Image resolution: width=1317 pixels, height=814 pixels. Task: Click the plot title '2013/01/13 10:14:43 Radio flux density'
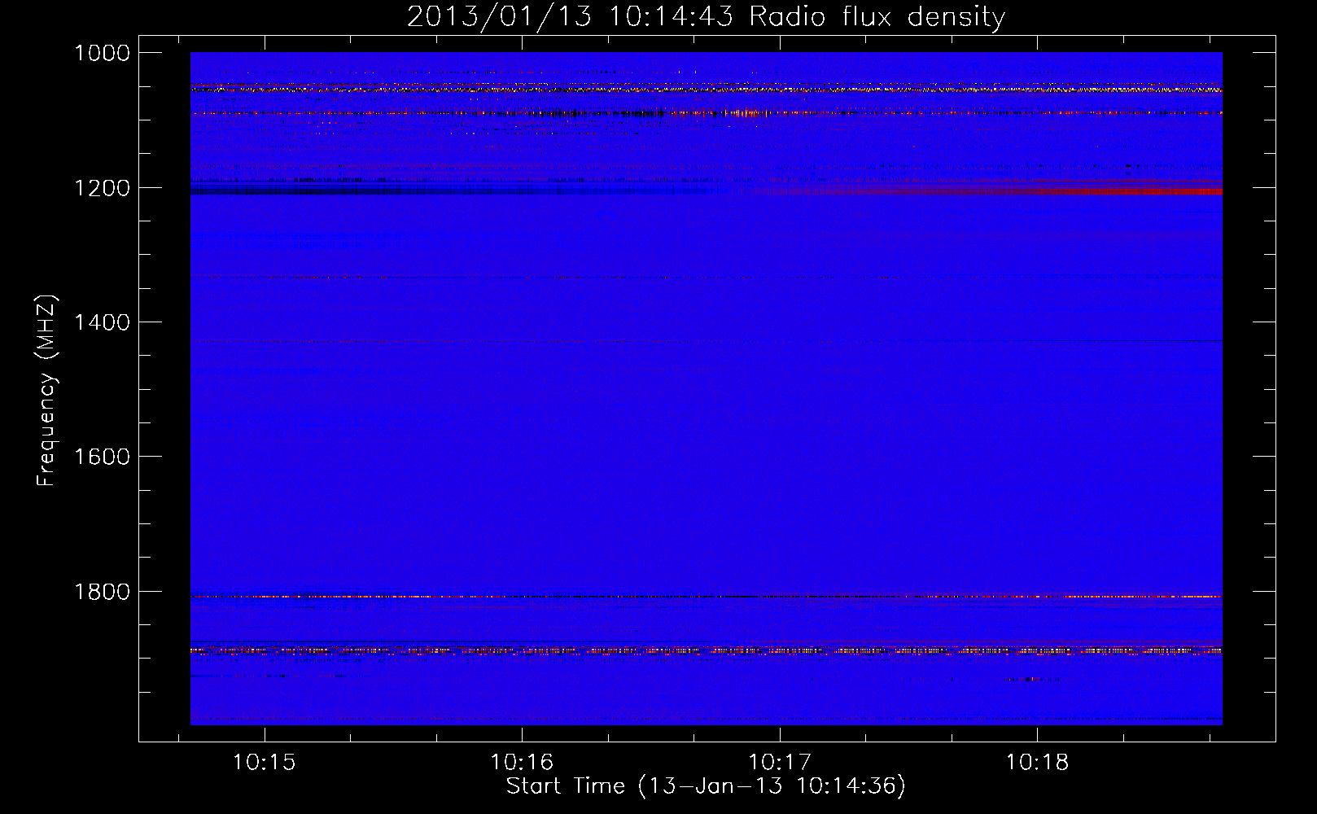click(706, 16)
